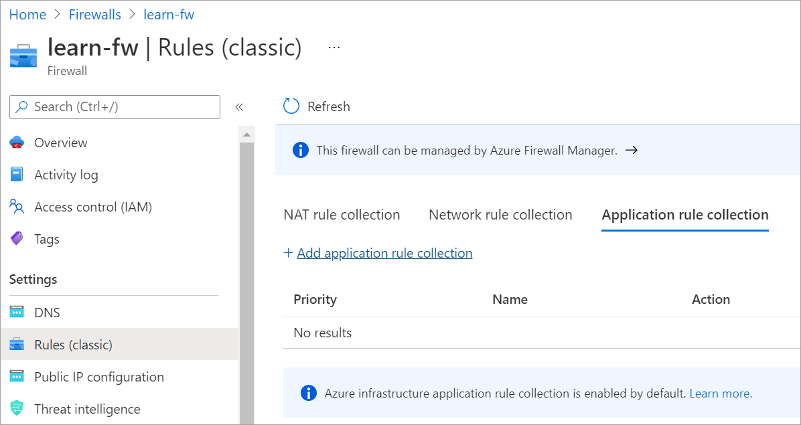Go to Home breadcrumb
This screenshot has height=425, width=801.
(x=27, y=14)
